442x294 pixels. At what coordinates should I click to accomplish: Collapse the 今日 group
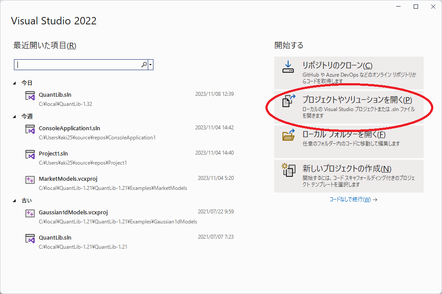click(x=14, y=83)
